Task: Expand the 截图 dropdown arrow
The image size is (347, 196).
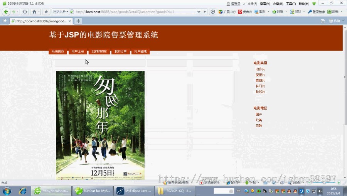Action: click(268, 12)
